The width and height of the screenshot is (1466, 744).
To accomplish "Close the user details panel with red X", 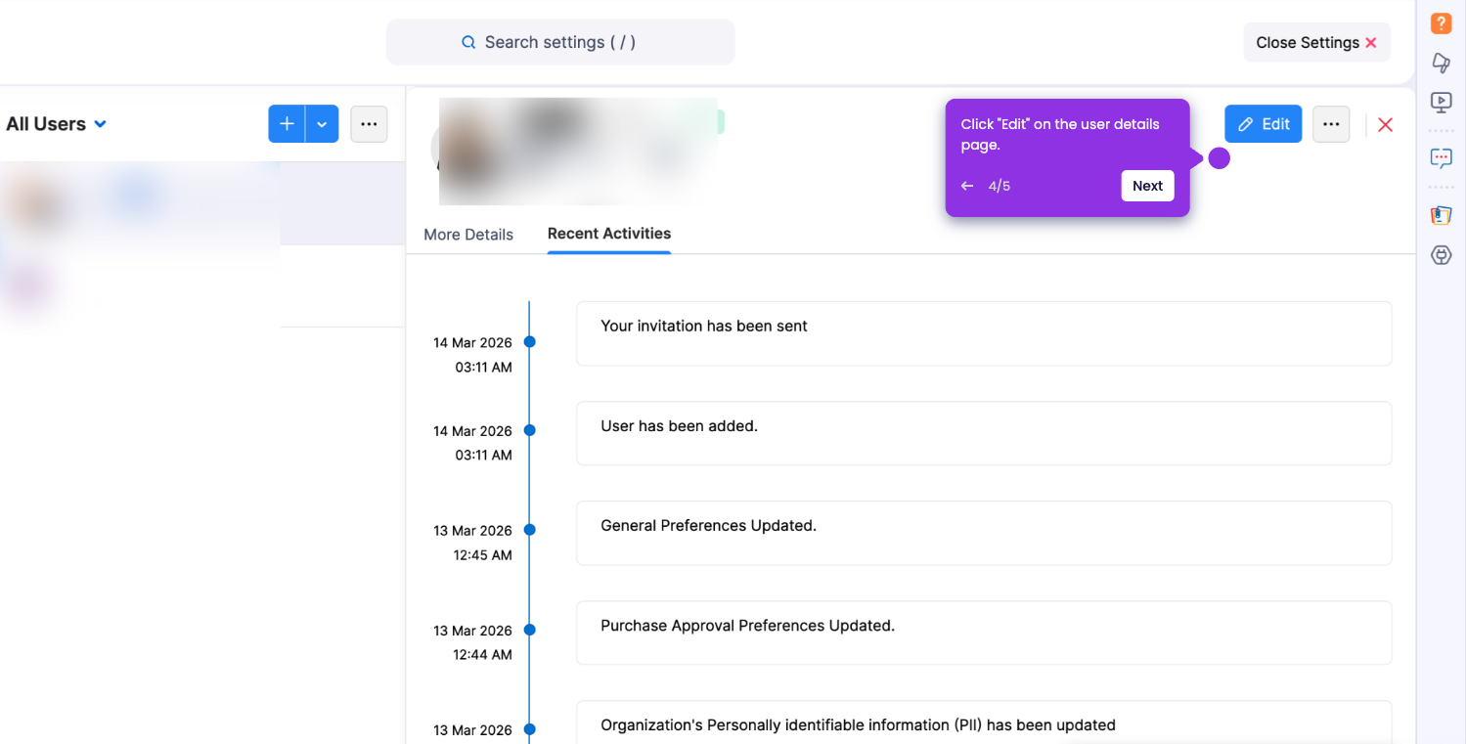I will tap(1385, 124).
